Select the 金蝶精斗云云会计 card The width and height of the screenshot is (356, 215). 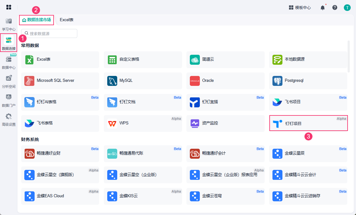308,175
